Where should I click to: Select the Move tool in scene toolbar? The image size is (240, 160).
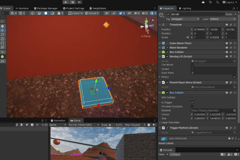pyautogui.click(x=2, y=30)
